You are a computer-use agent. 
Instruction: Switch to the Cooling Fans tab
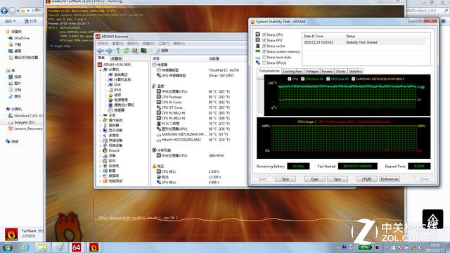coord(292,72)
